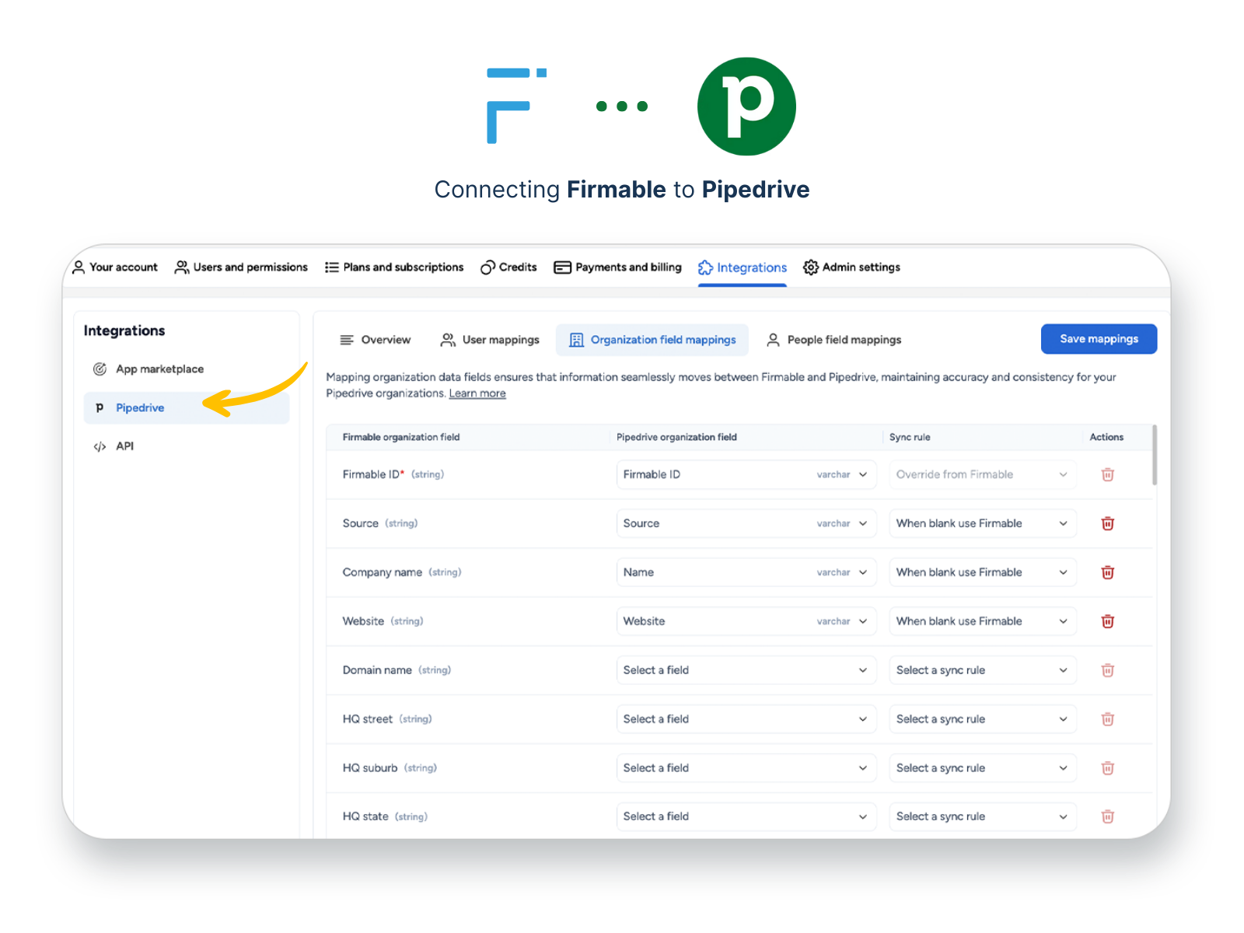This screenshot has height=933, width=1244.
Task: Open Plans and subscriptions tab
Action: click(394, 267)
